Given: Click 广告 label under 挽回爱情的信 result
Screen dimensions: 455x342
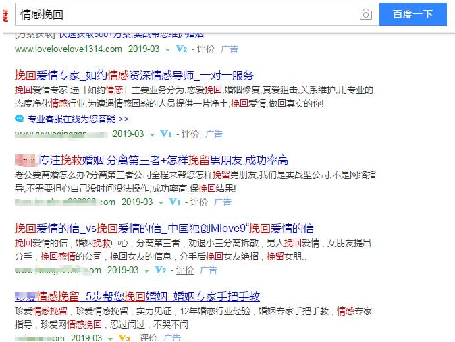Looking at the screenshot, I should [x=209, y=270].
